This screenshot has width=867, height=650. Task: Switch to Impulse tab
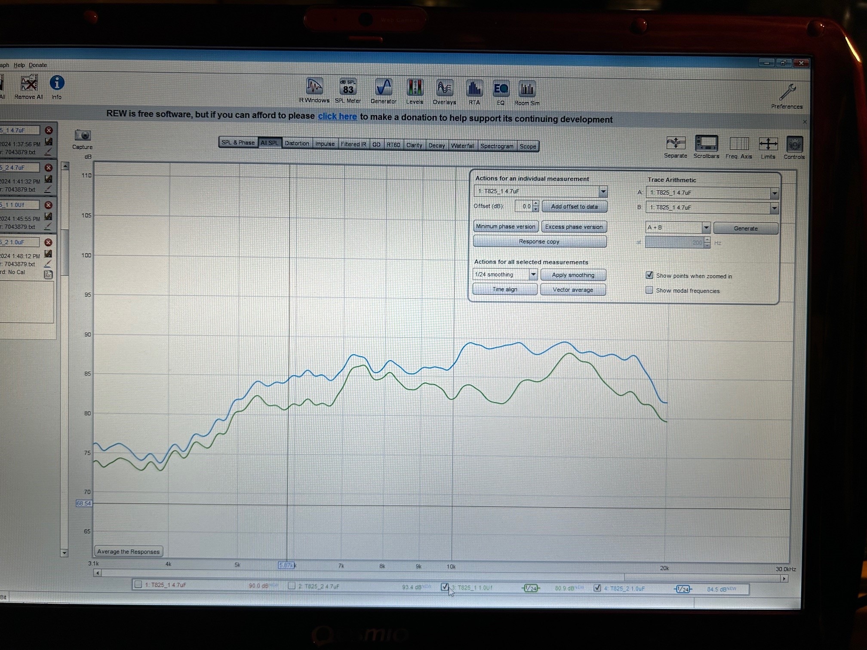(325, 144)
